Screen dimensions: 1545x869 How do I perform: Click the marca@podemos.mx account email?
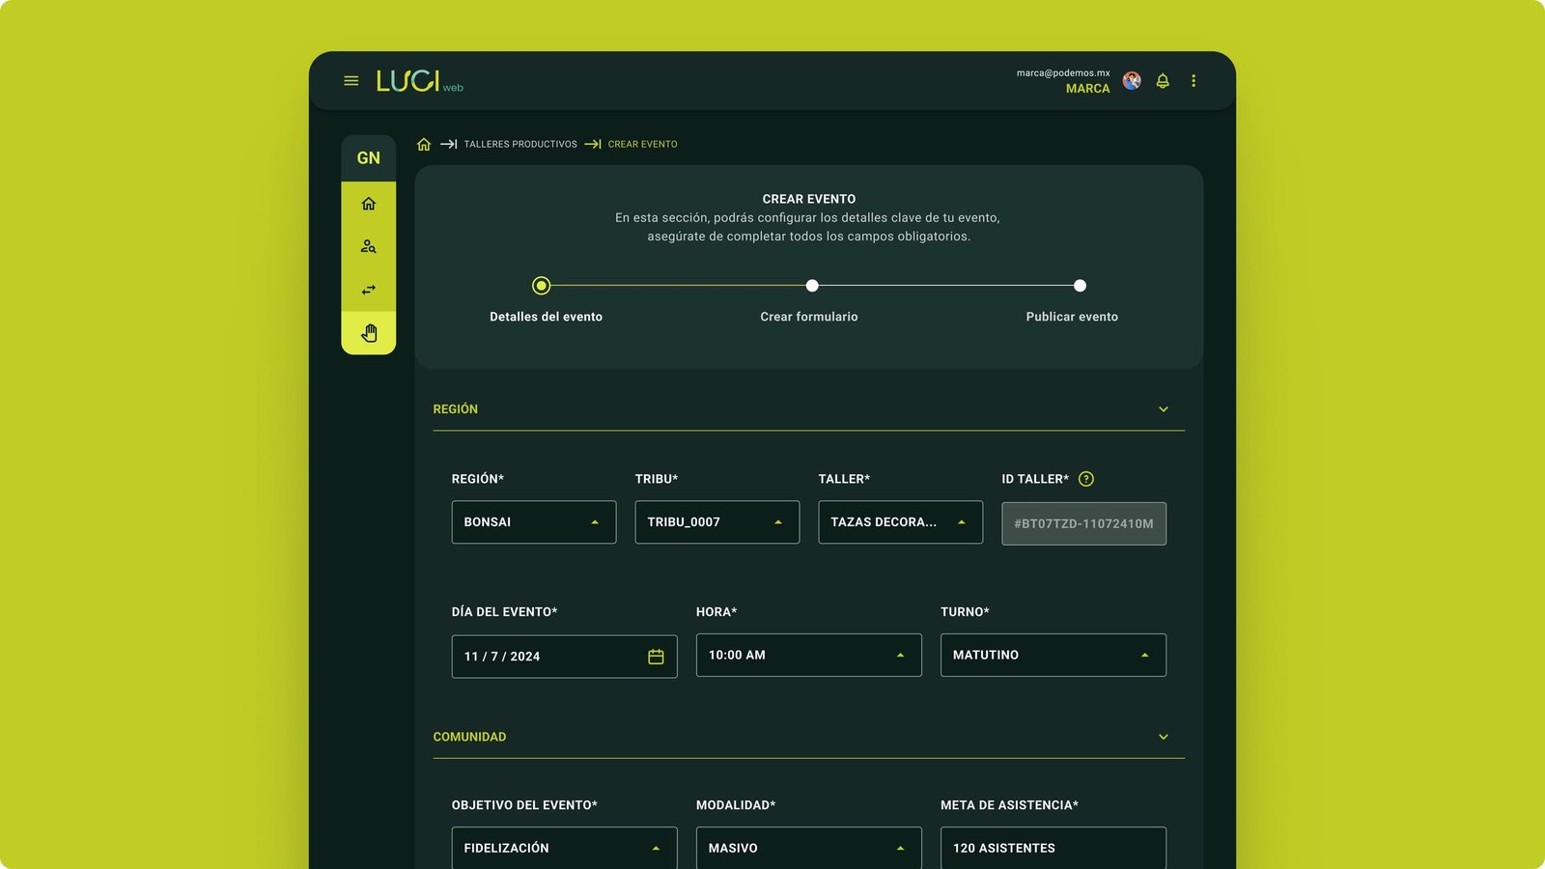point(1063,73)
